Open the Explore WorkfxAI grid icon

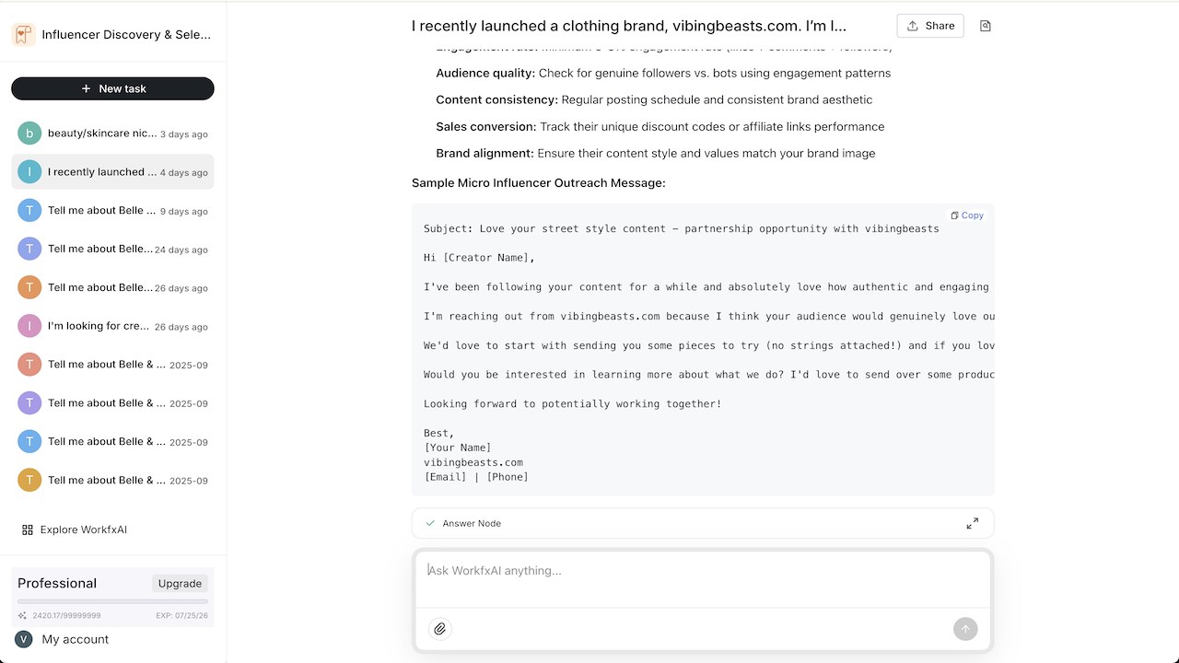(28, 529)
